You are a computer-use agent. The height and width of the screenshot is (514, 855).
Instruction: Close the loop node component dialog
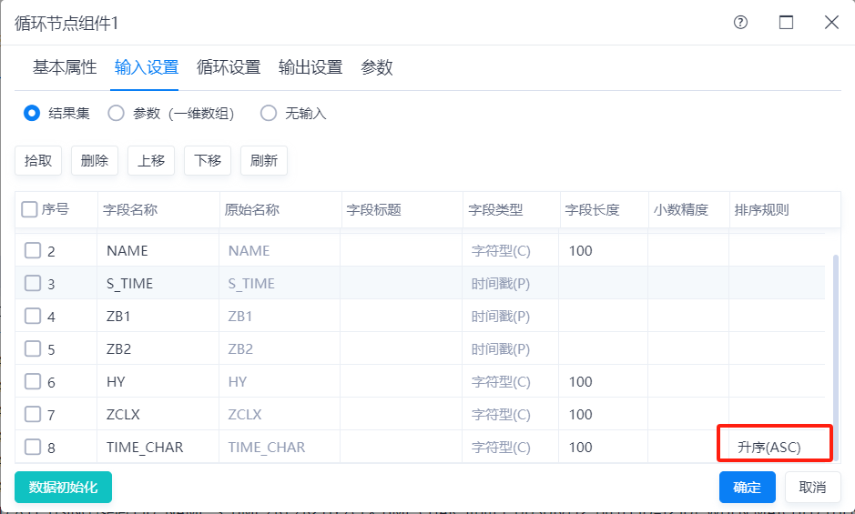pyautogui.click(x=831, y=23)
